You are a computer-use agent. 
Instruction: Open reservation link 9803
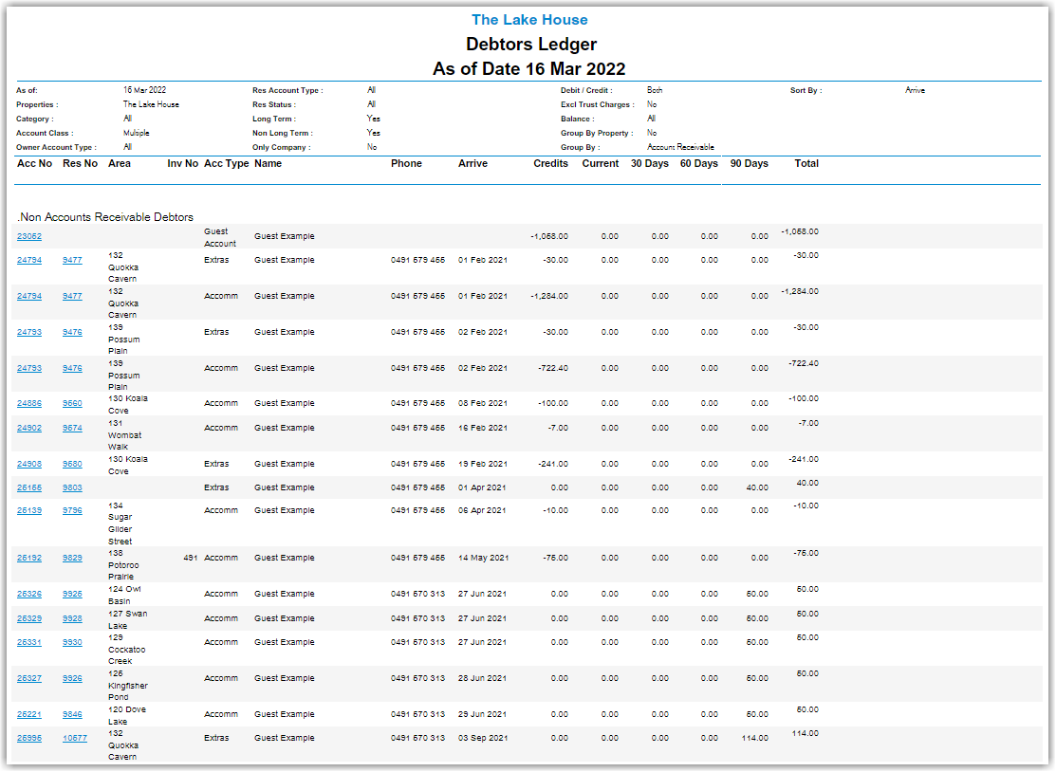pos(72,488)
